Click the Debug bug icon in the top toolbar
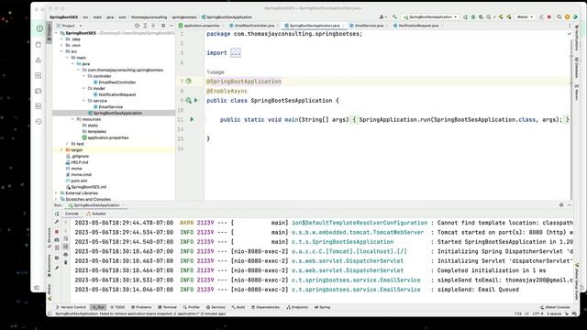Image resolution: width=587 pixels, height=330 pixels. [473, 16]
